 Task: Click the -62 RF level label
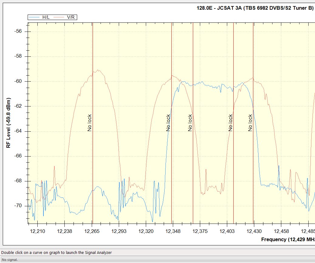tap(18, 106)
